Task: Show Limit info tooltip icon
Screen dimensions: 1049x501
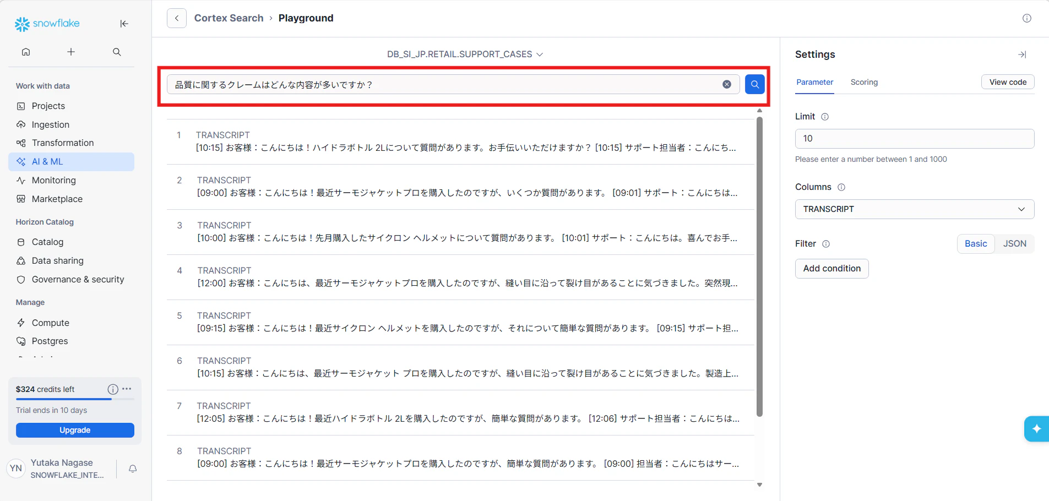Action: tap(825, 117)
